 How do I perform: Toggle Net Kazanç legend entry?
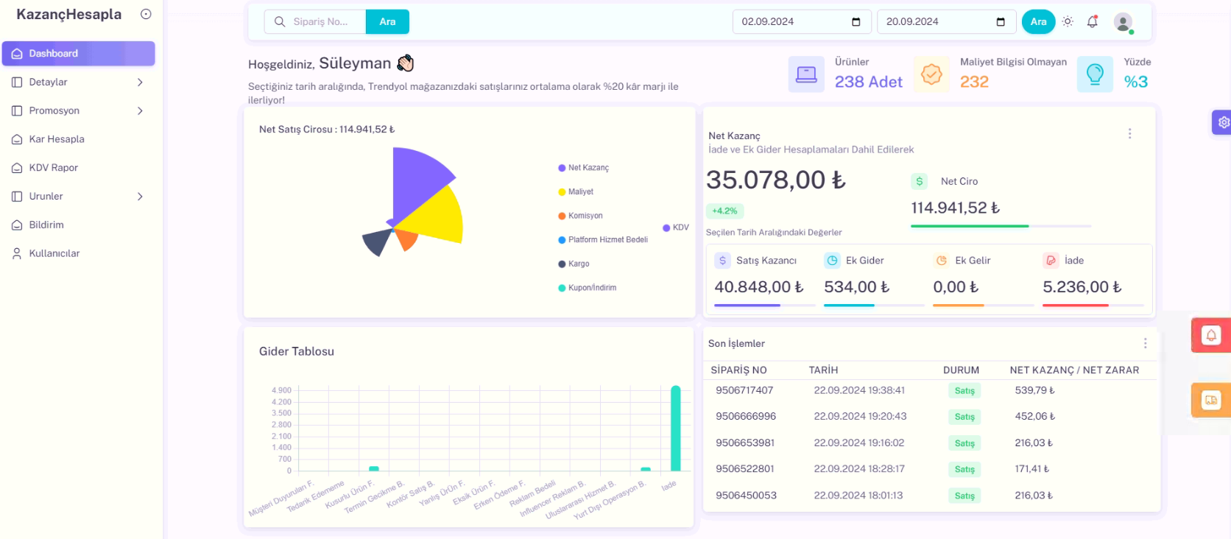[584, 168]
